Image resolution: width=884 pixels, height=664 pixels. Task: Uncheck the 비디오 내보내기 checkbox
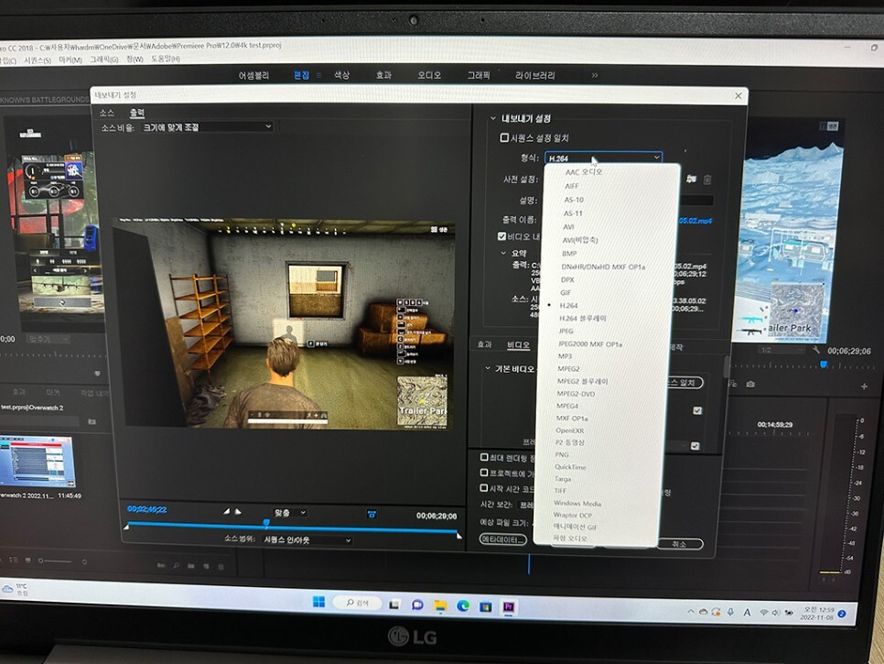click(501, 235)
